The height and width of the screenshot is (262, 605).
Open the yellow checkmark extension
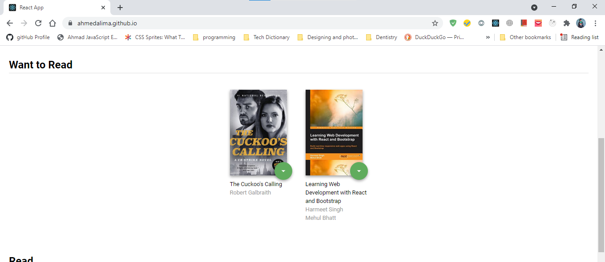[467, 23]
